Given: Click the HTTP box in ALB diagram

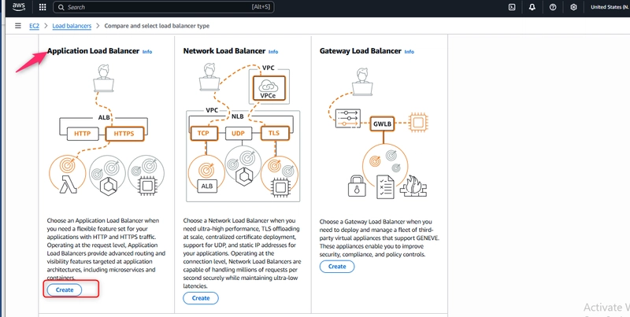Looking at the screenshot, I should [x=83, y=134].
